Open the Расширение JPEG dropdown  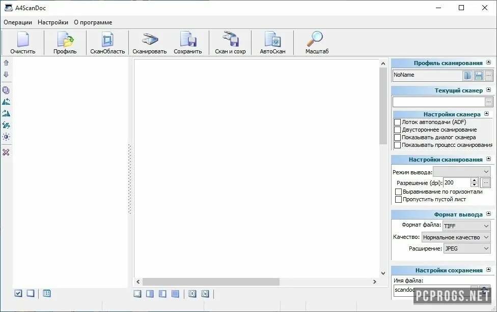pos(467,248)
